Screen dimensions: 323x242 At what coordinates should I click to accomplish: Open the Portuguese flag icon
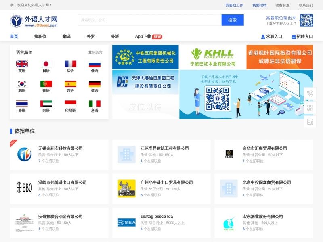pyautogui.click(x=46, y=84)
